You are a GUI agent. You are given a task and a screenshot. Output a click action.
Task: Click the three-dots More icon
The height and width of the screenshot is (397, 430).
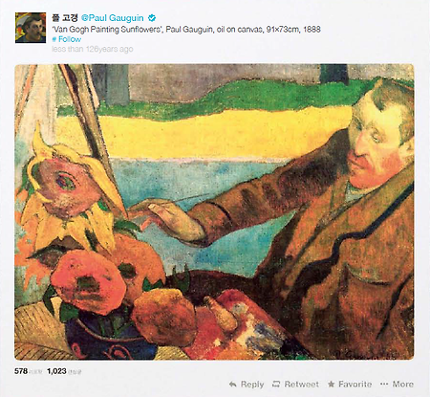tap(384, 385)
